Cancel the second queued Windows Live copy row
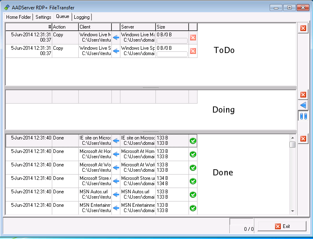 [x=193, y=51]
